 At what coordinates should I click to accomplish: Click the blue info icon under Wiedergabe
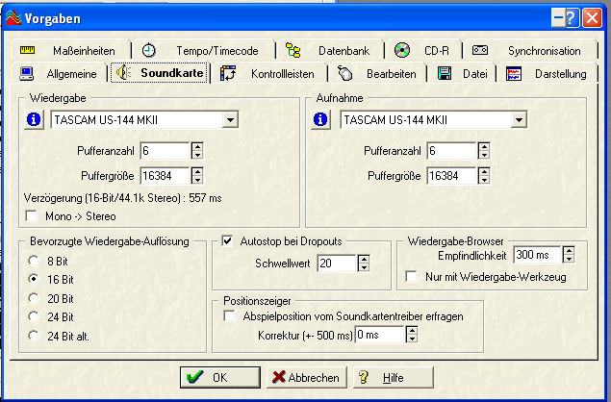pyautogui.click(x=34, y=119)
